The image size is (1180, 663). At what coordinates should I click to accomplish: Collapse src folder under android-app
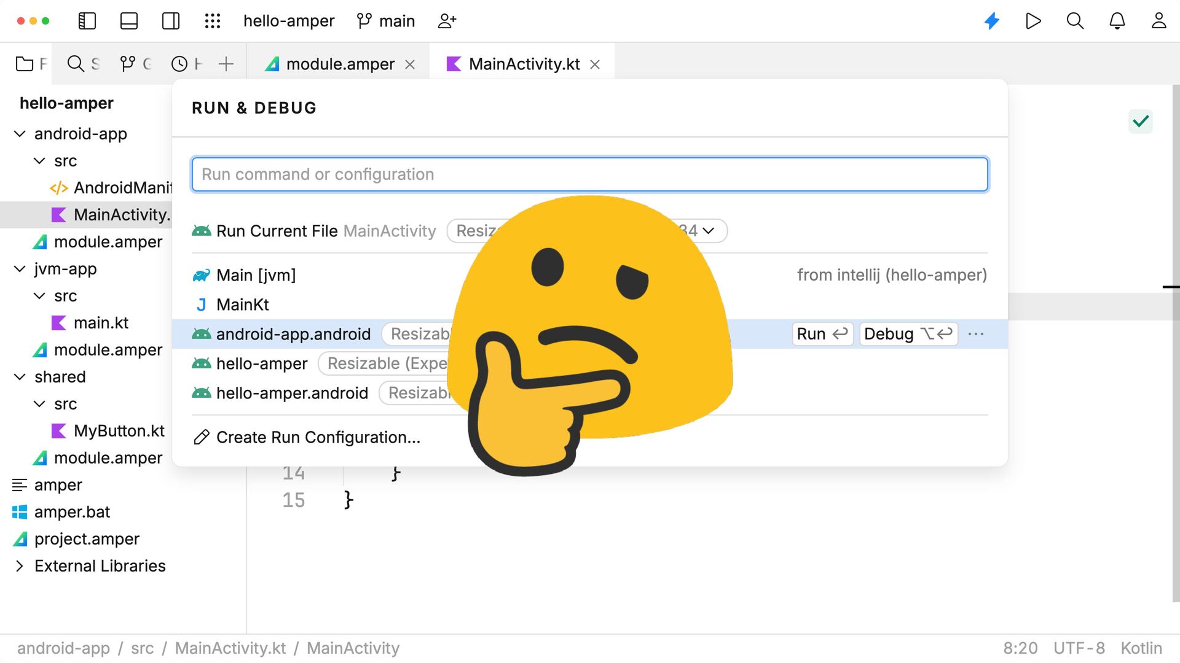click(39, 161)
